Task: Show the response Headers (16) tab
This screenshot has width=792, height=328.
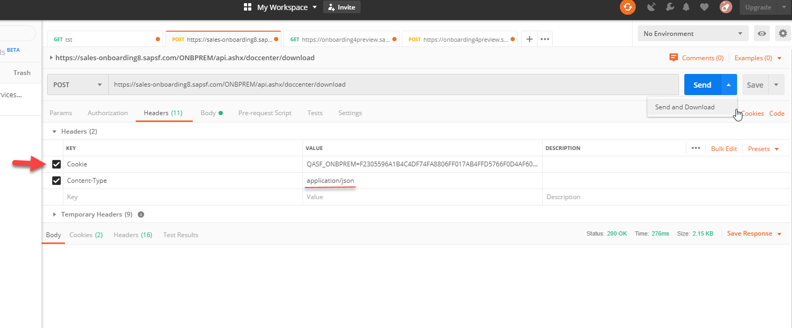Action: tap(133, 235)
